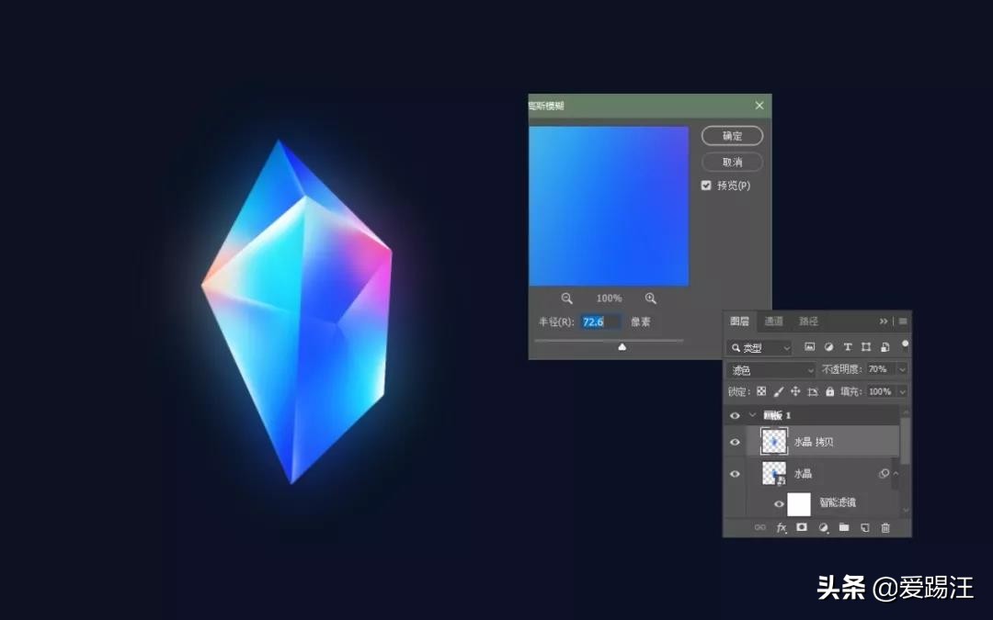Lock all with the padlock icon
Screen dimensions: 993x620
coord(830,392)
